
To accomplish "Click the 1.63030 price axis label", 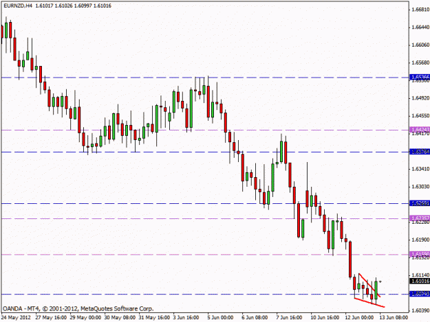I will coord(420,187).
